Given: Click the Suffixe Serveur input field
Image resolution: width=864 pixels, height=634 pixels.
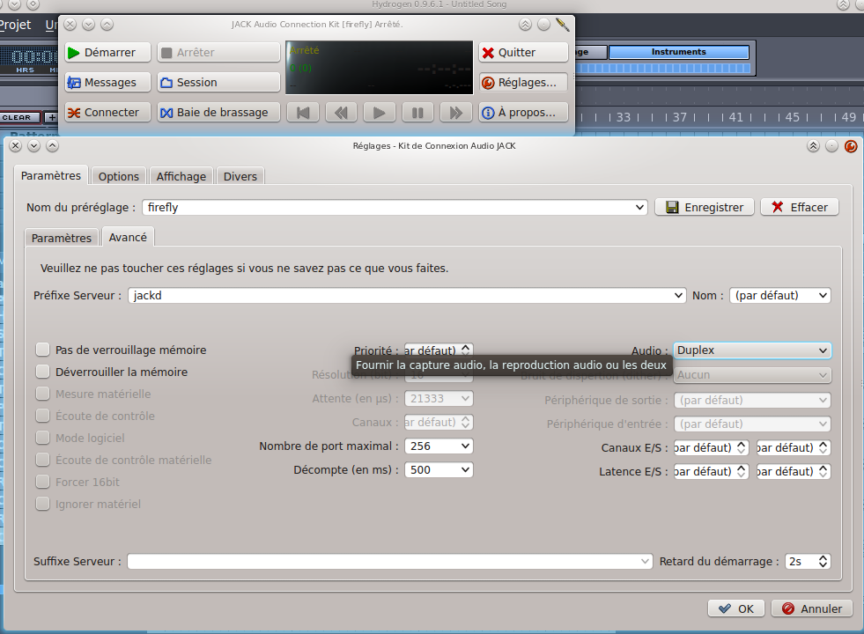Looking at the screenshot, I should [x=389, y=561].
